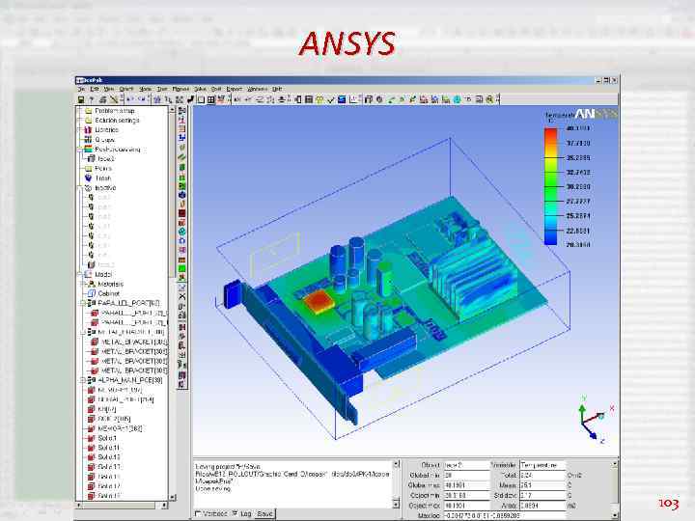Expand the Problem setup tree node
This screenshot has height=521, width=695.
(x=80, y=110)
